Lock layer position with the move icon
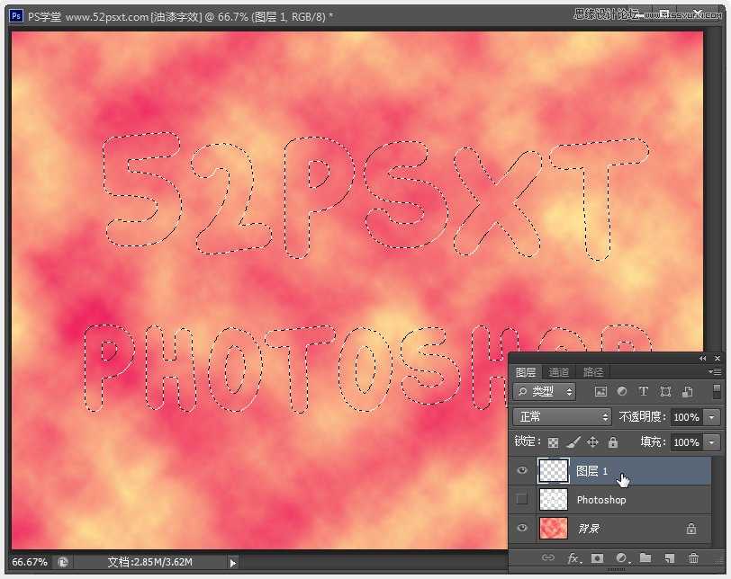The width and height of the screenshot is (731, 579). (x=592, y=442)
